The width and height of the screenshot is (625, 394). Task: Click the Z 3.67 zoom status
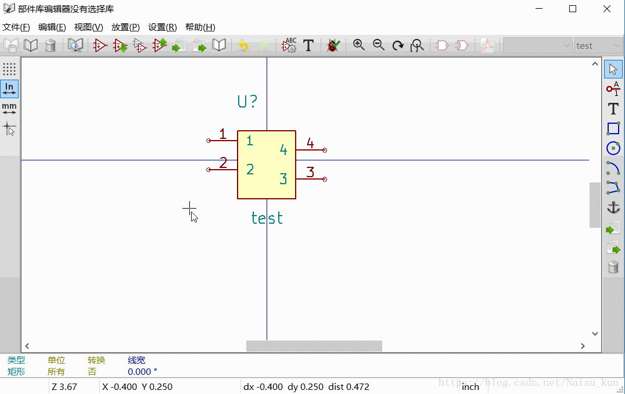coord(64,387)
